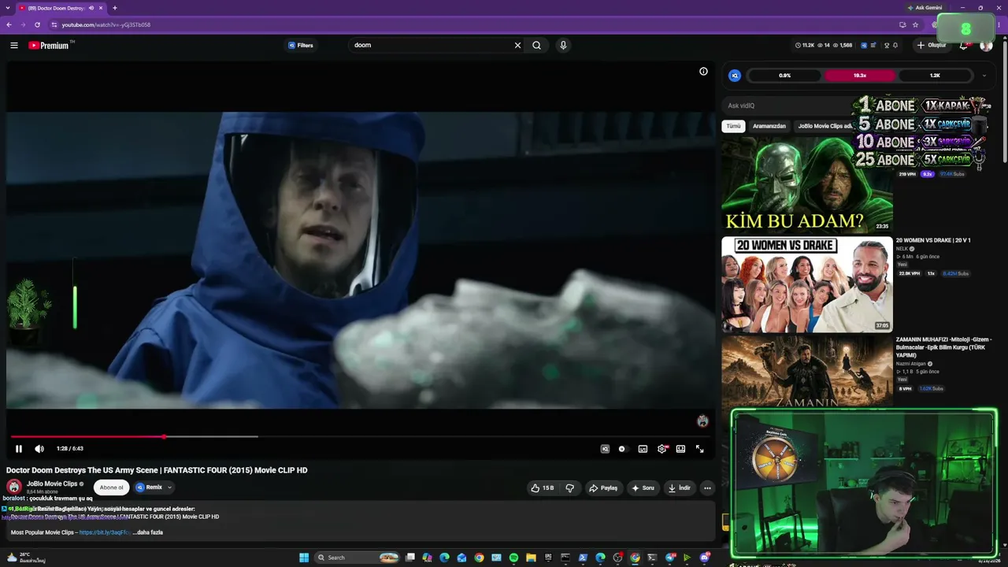Mute the tab via speaker icon
The image size is (1008, 567).
click(x=91, y=8)
